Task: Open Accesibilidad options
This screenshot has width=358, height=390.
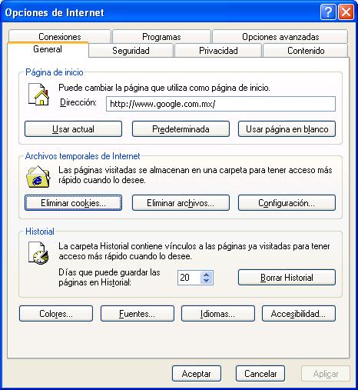Action: (298, 314)
